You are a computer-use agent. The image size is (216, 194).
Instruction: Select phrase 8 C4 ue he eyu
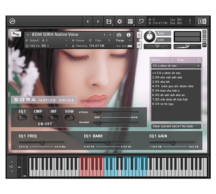163,104
